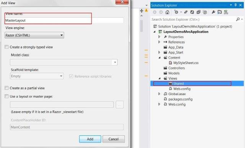This screenshot has height=148, width=245.
Task: Select the Controllers folder
Action: 176,68
